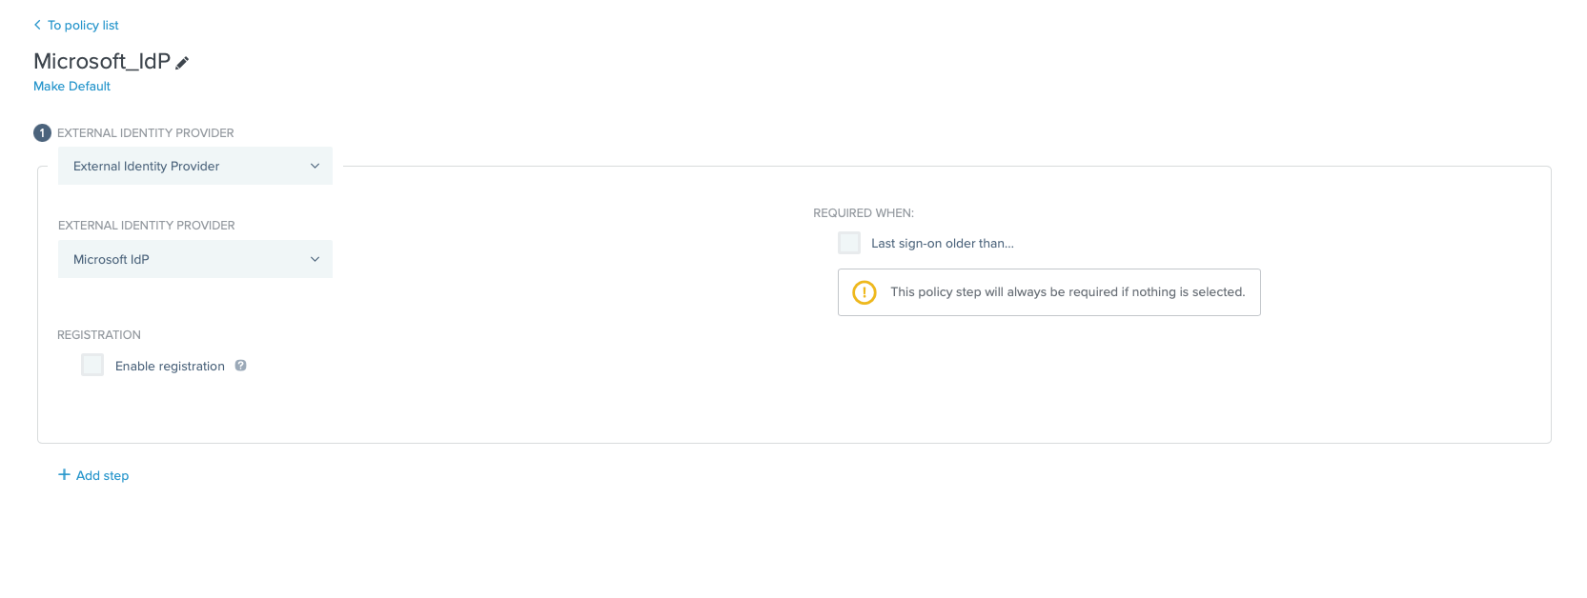Viewport: 1587px width, 598px height.
Task: Go back via To policy list link
Action: pyautogui.click(x=83, y=26)
